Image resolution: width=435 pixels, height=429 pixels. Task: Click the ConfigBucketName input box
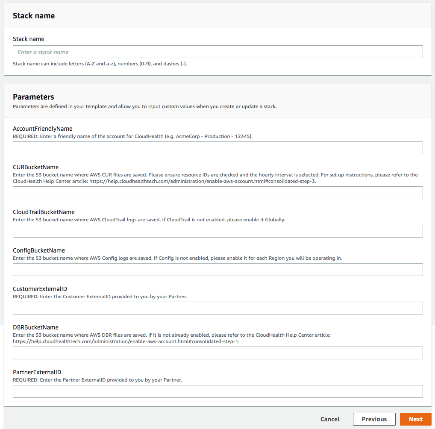coord(217,270)
